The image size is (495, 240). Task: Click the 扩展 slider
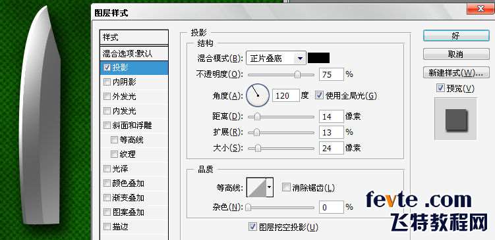[x=281, y=133]
